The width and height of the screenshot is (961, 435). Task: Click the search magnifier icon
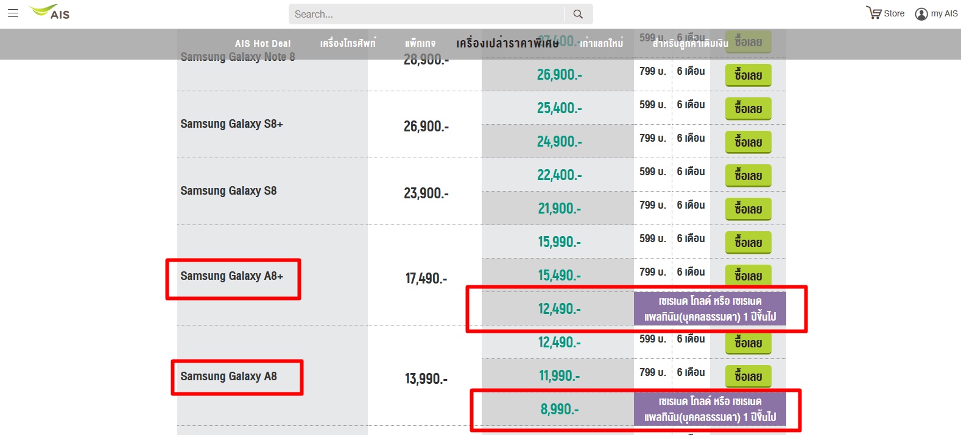point(578,14)
